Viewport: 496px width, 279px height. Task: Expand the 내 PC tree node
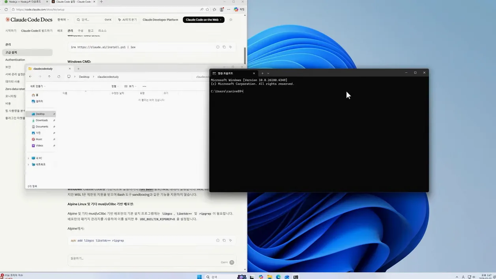pos(28,158)
